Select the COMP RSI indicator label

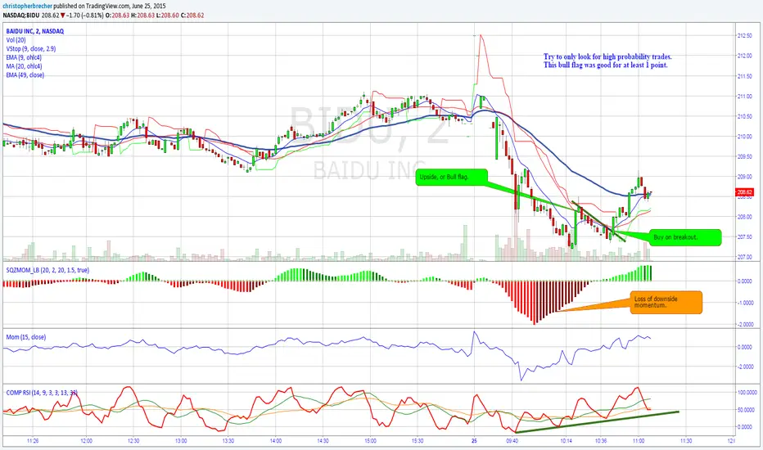[x=42, y=393]
